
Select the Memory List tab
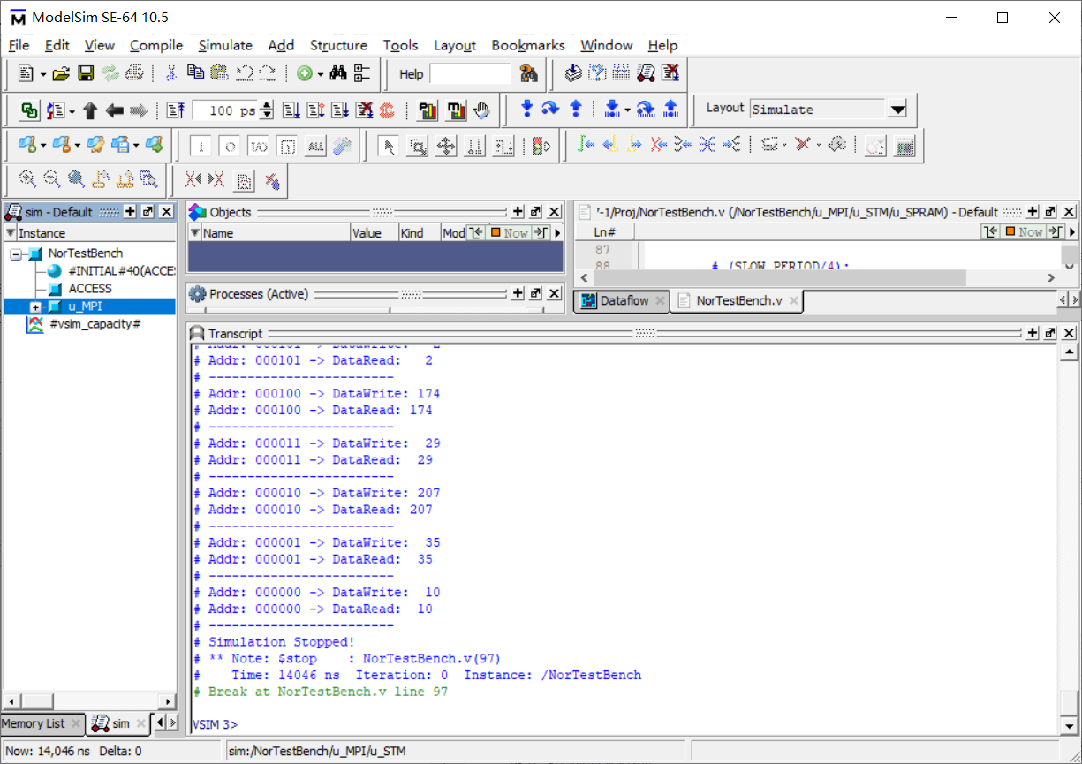coord(34,723)
